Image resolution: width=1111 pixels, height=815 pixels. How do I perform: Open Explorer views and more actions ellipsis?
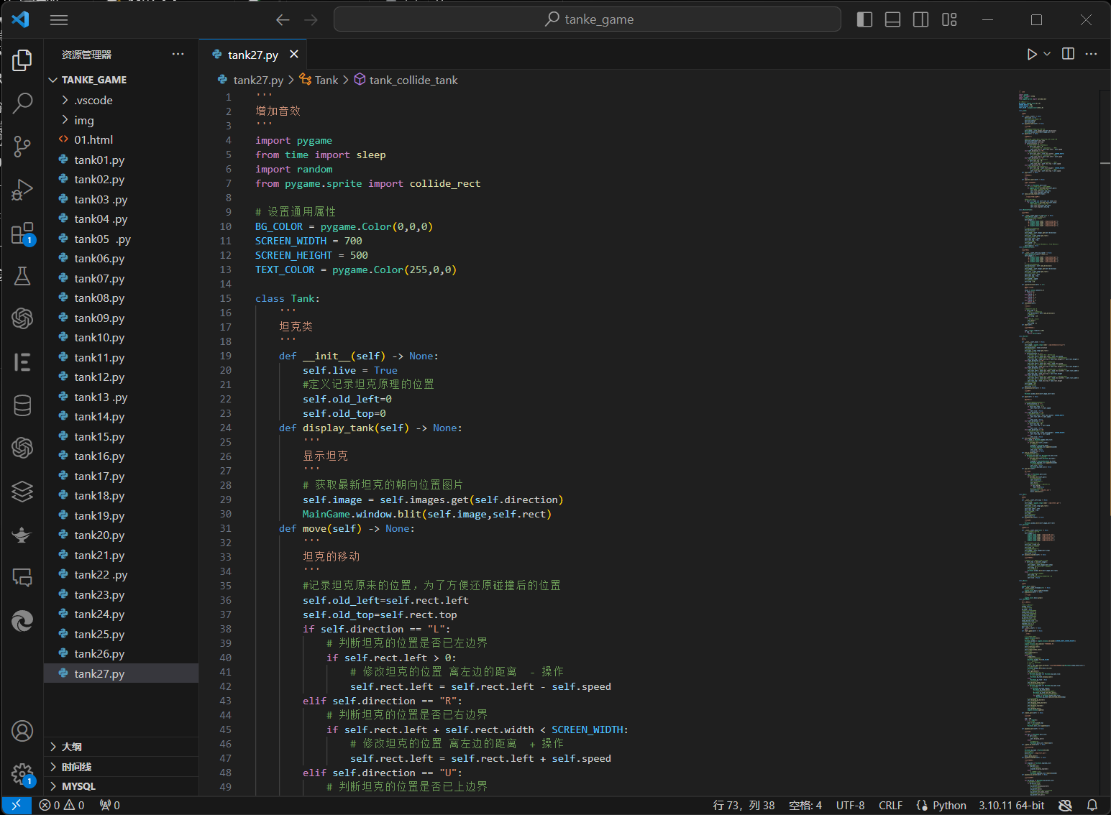[178, 54]
